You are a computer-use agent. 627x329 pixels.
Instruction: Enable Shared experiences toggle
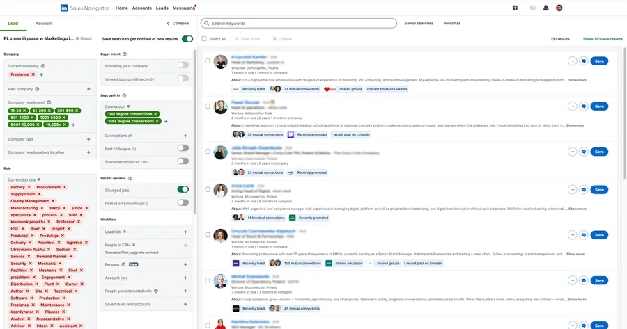pyautogui.click(x=183, y=161)
